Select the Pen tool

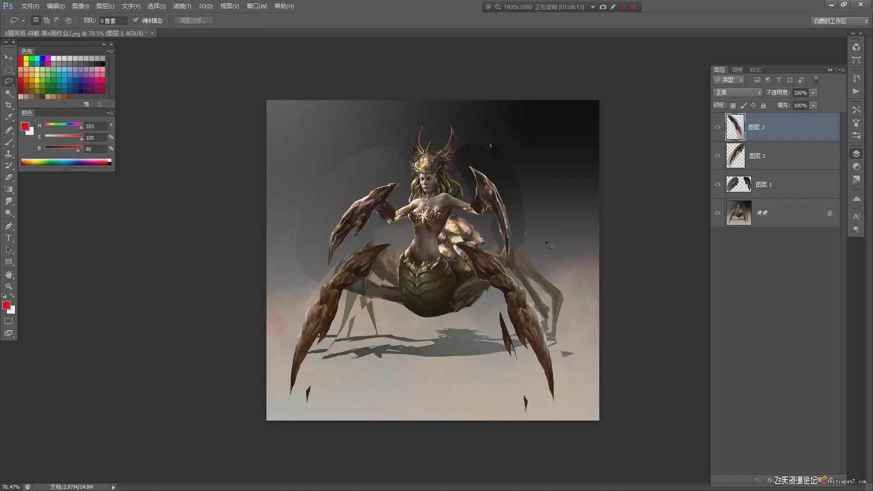[9, 226]
